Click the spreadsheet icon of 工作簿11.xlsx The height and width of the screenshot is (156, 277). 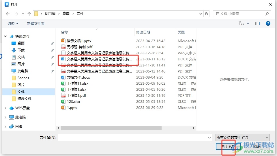[x=63, y=83]
